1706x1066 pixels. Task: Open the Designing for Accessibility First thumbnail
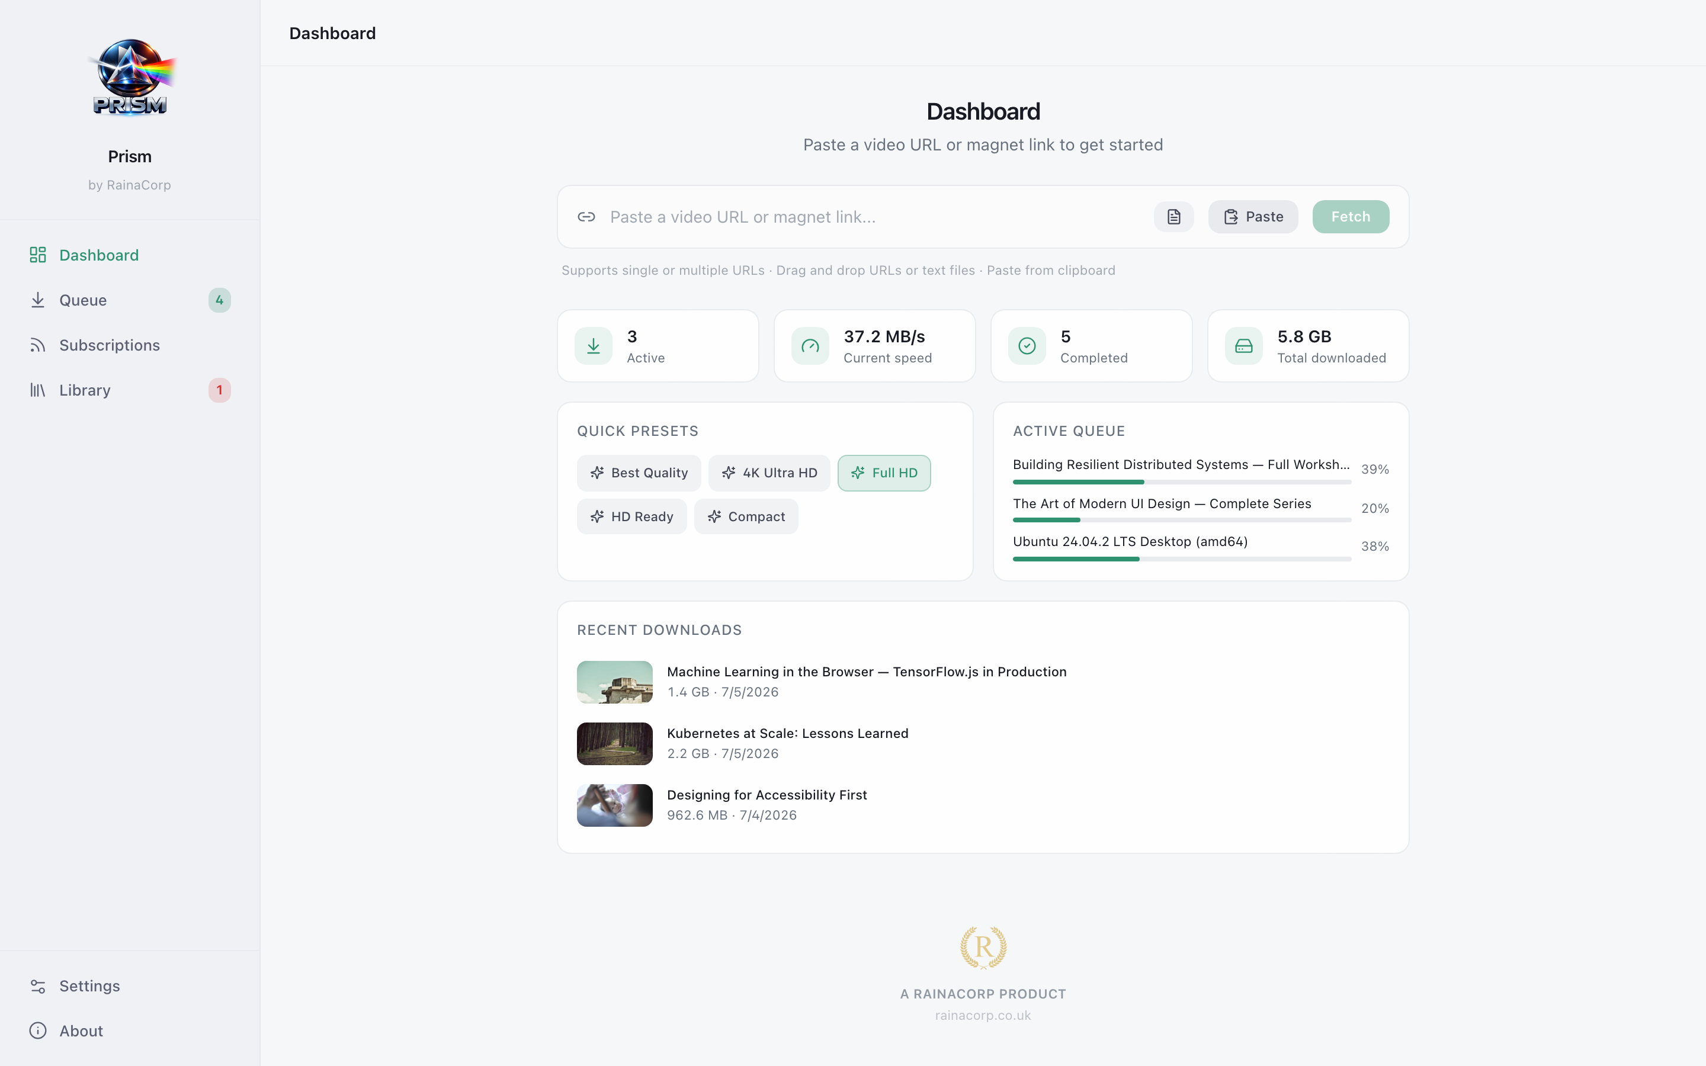(615, 805)
